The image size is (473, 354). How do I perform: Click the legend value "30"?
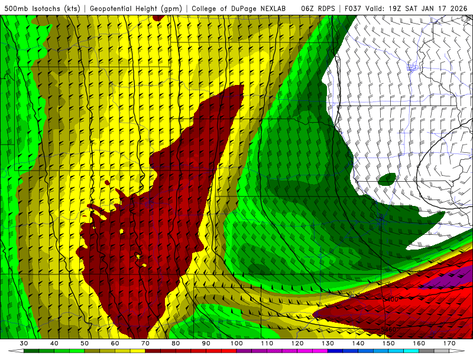24,343
